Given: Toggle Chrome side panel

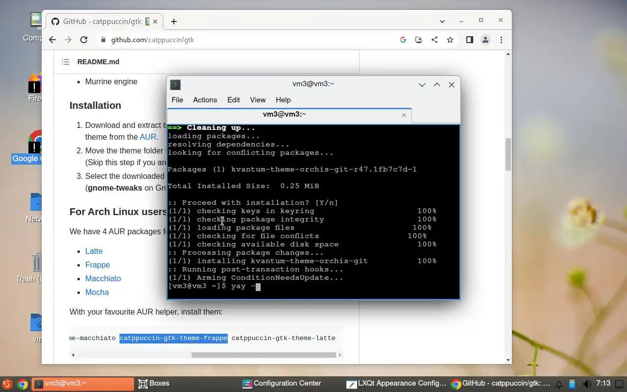Looking at the screenshot, I should pyautogui.click(x=469, y=40).
